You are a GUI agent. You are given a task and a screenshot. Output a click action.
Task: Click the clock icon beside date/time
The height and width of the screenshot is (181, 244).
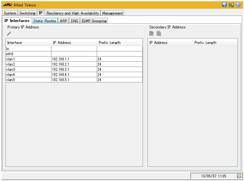pos(239,176)
